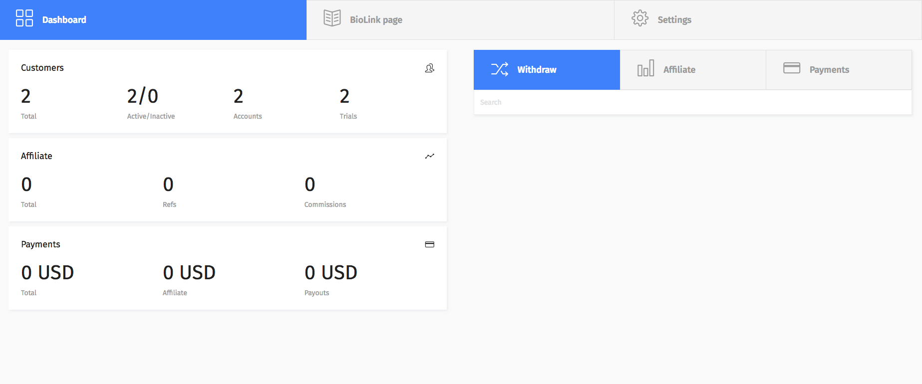Click the 0 USD Affiliate payments value

pyautogui.click(x=189, y=273)
